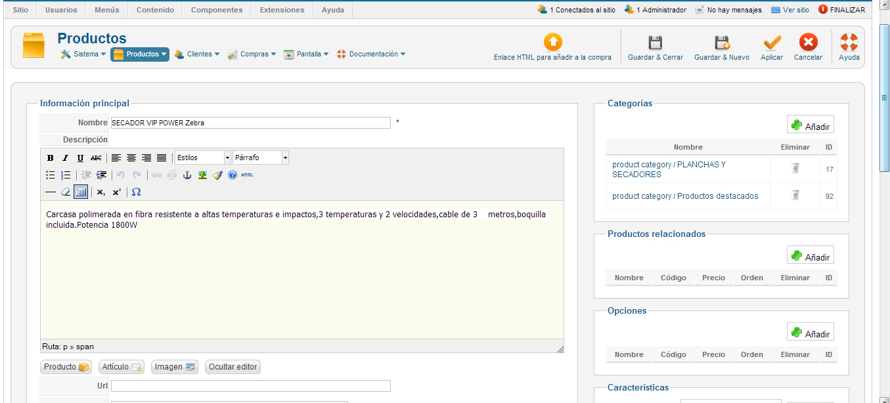Toggle bold formatting in the editor
The height and width of the screenshot is (403, 890).
(51, 158)
